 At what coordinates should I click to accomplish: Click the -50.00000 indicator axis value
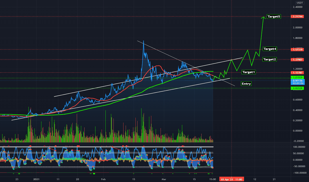coord(299,166)
